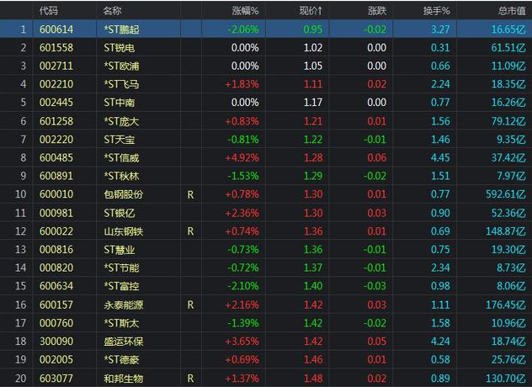Click the 592.61亿 market cap value
Viewport: 532px width, 387px height.
click(506, 194)
